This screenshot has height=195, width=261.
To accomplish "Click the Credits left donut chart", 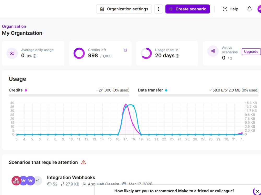I will point(79,53).
